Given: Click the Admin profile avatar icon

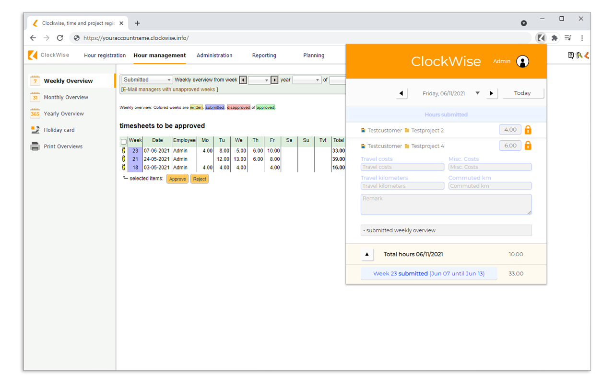Looking at the screenshot, I should point(522,61).
